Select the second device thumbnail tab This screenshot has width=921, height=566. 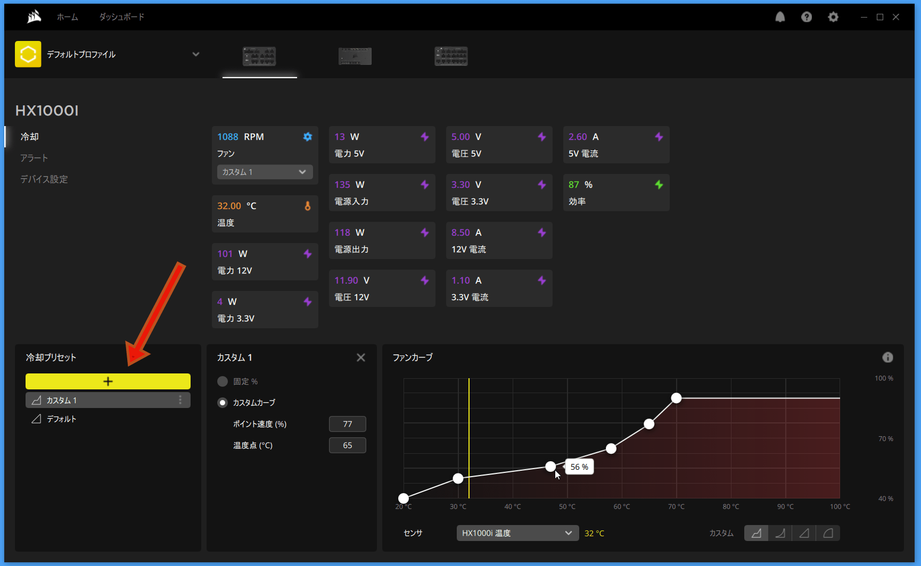tap(355, 56)
